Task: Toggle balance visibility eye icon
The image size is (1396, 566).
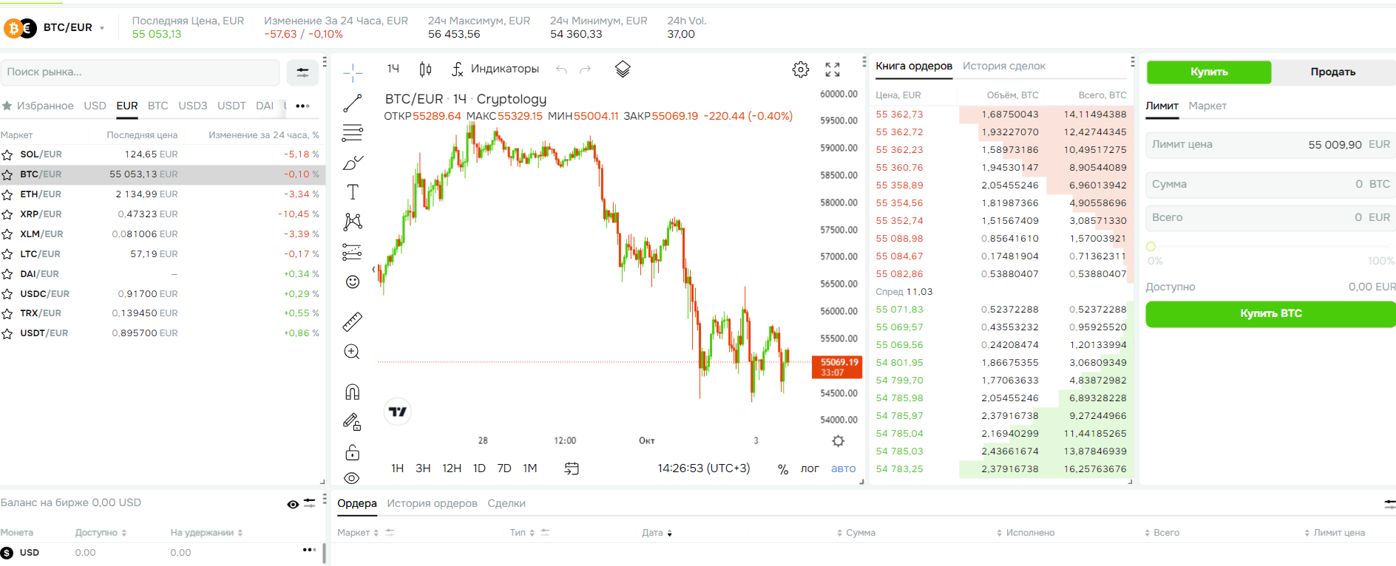Action: 293,504
